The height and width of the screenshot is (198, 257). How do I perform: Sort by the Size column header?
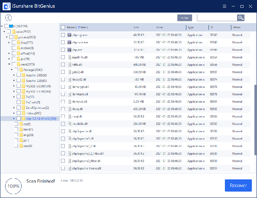coord(136,27)
